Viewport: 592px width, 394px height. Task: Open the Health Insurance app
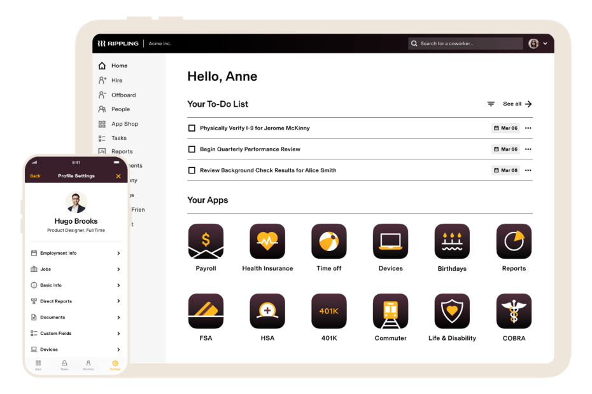[267, 241]
